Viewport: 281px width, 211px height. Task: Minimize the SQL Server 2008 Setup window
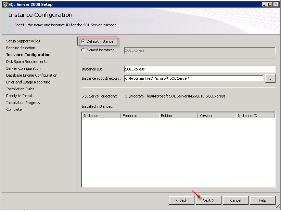(264, 4)
